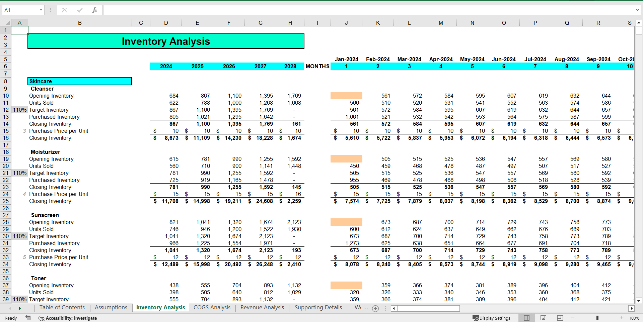Image resolution: width=643 pixels, height=323 pixels.
Task: Switch to Page Layout view icon
Action: [543, 318]
